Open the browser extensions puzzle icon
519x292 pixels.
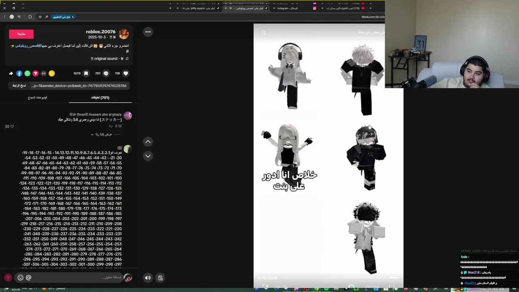(x=30, y=17)
